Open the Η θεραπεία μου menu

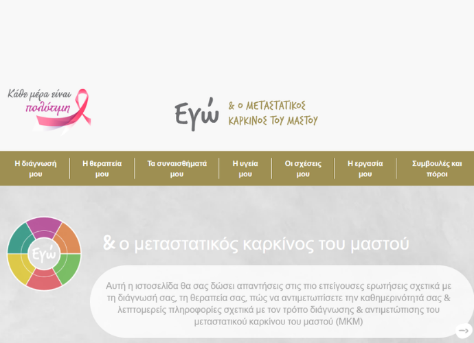102,169
